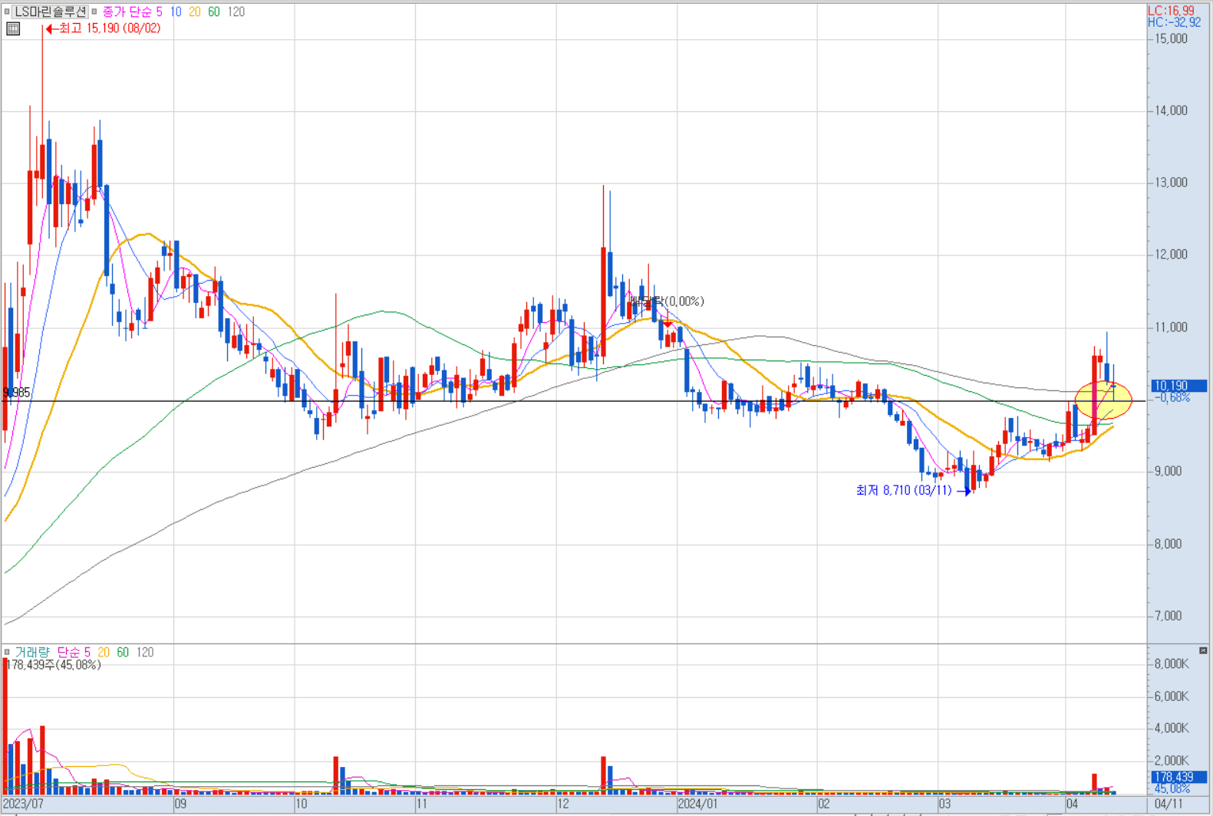Click the LS마린솔루션 stock name button
Screen dimensions: 1213x816
51,12
